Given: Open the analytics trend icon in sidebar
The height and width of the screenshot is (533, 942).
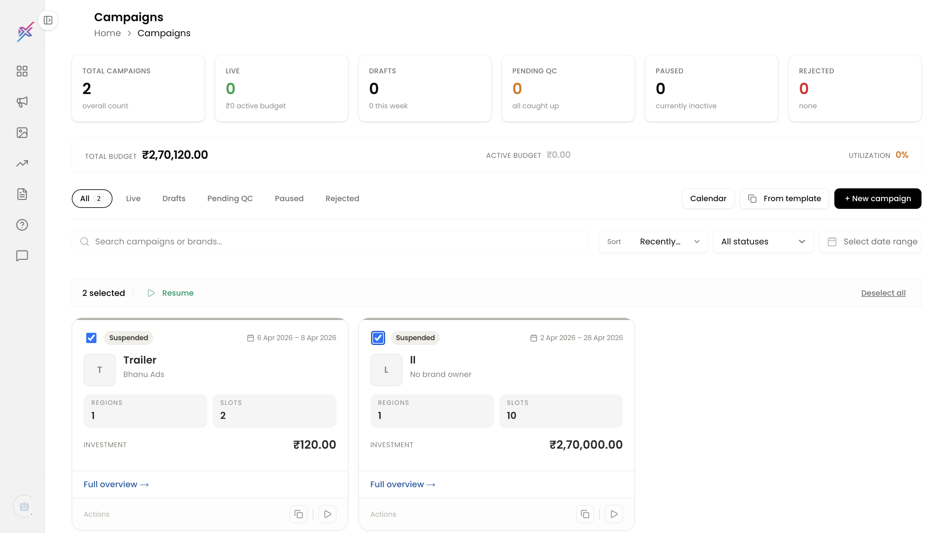Looking at the screenshot, I should 22,163.
